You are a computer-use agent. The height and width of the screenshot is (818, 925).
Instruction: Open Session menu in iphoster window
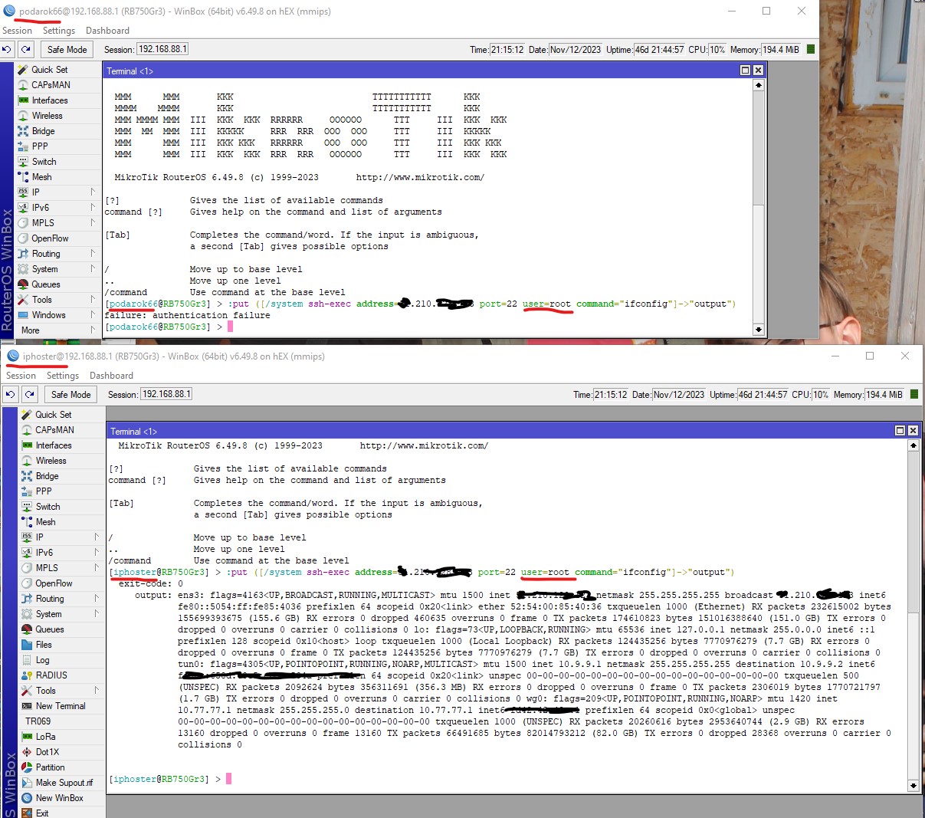coord(21,376)
